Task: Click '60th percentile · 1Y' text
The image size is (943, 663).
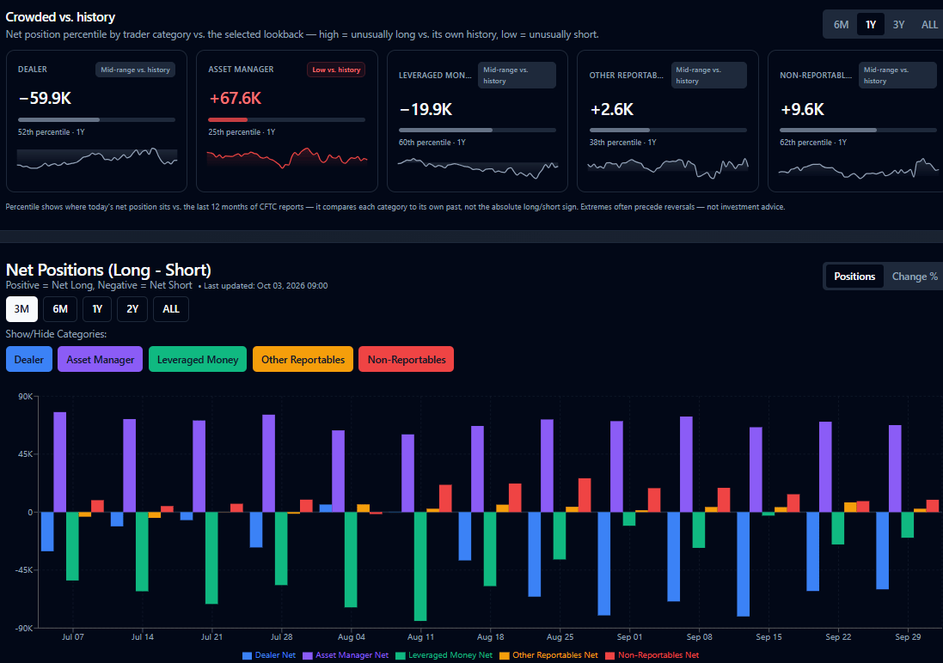Action: (x=432, y=143)
